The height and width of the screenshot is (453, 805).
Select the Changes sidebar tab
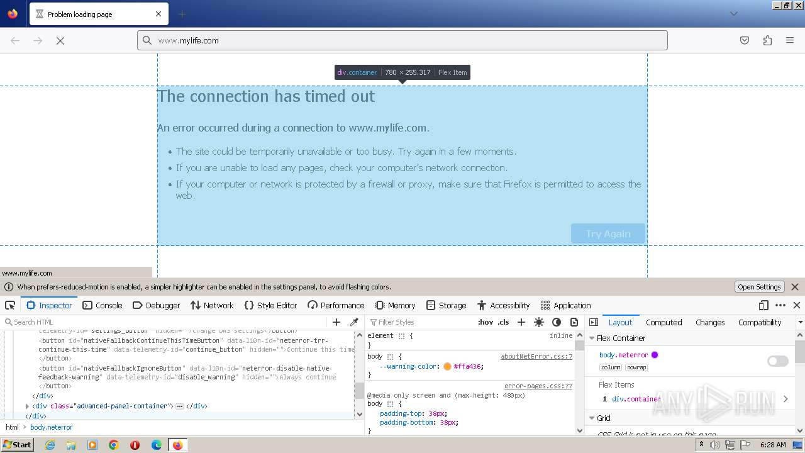click(x=710, y=322)
